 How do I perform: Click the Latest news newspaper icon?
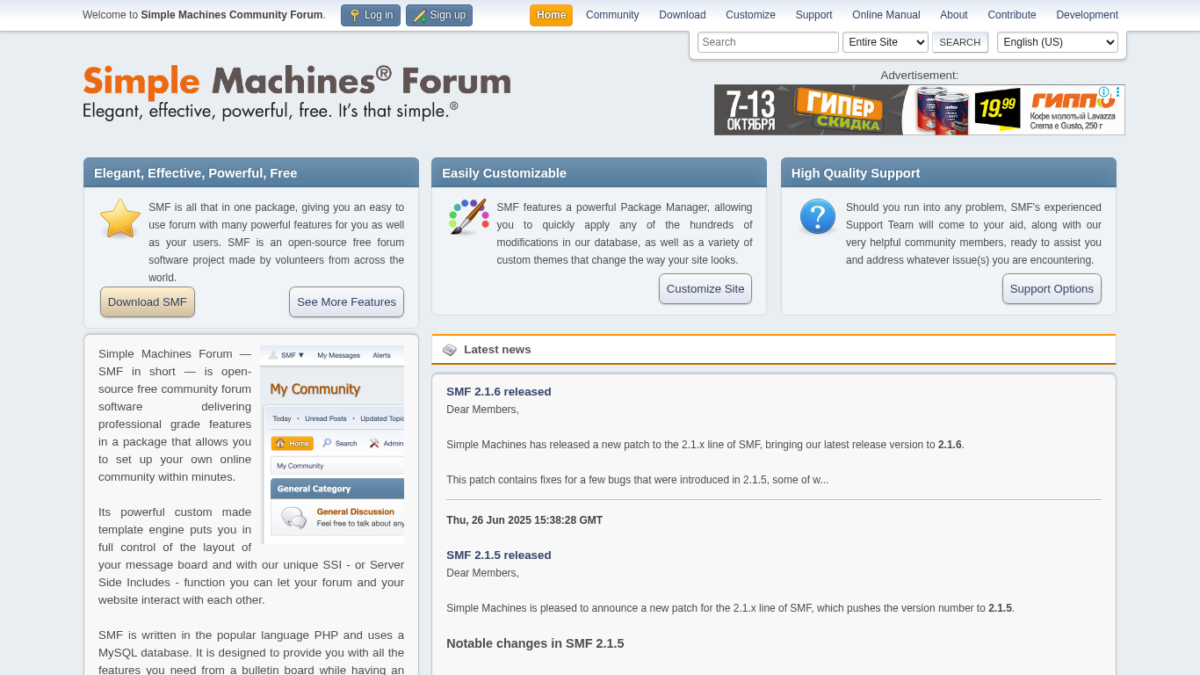(x=450, y=350)
